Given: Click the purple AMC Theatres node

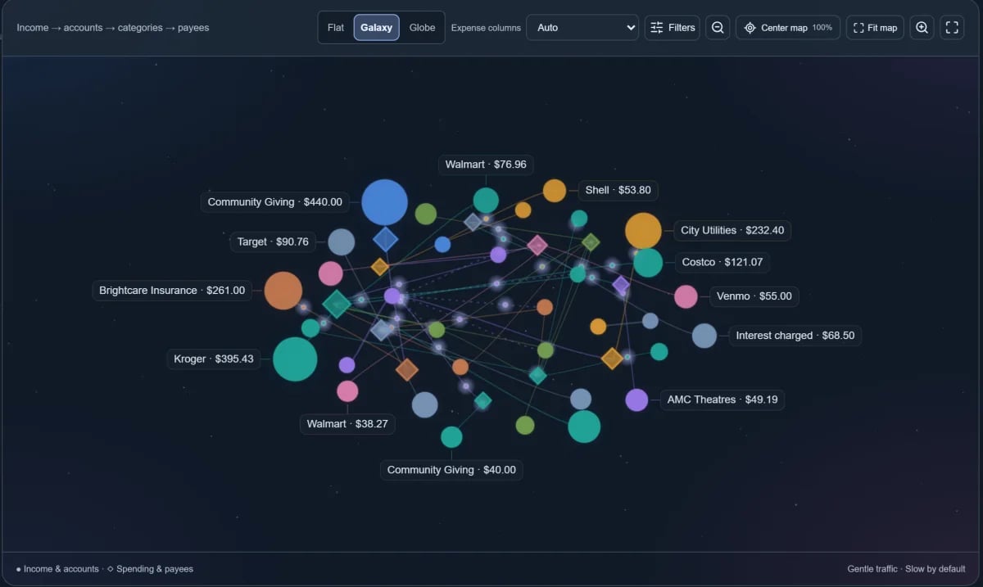Looking at the screenshot, I should point(636,400).
